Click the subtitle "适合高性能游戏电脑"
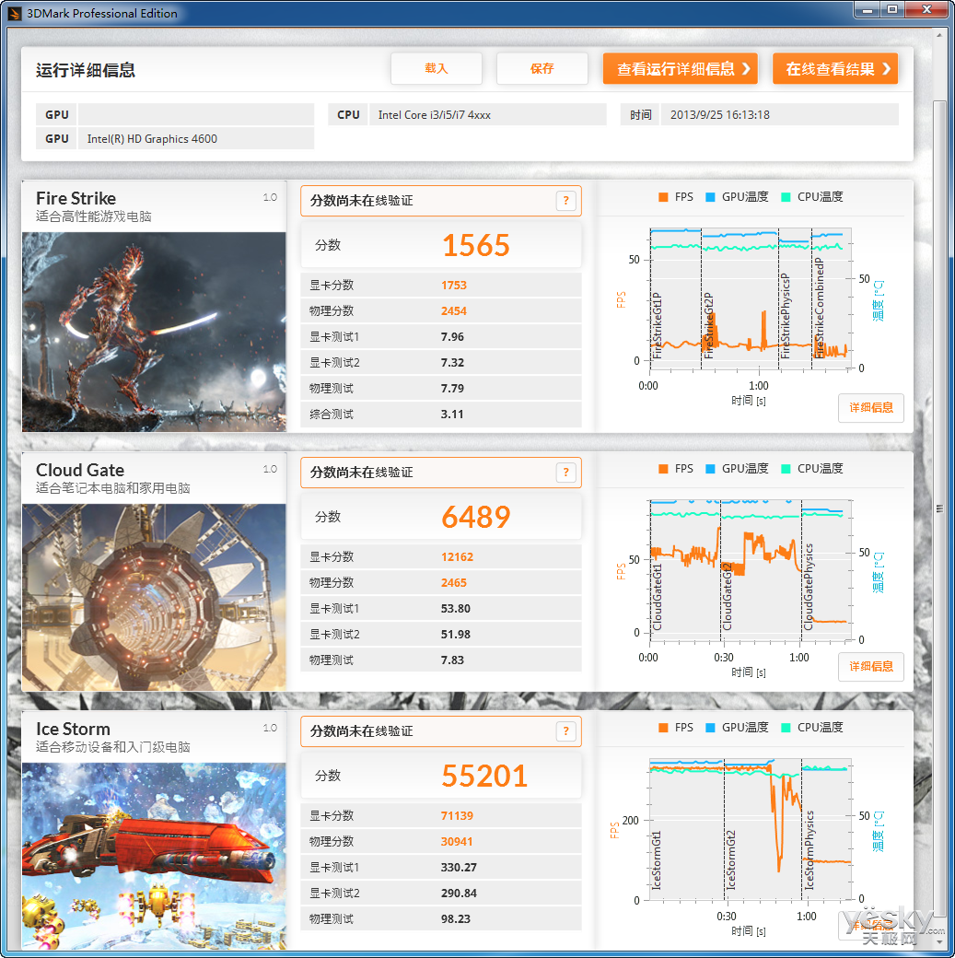 pos(94,216)
